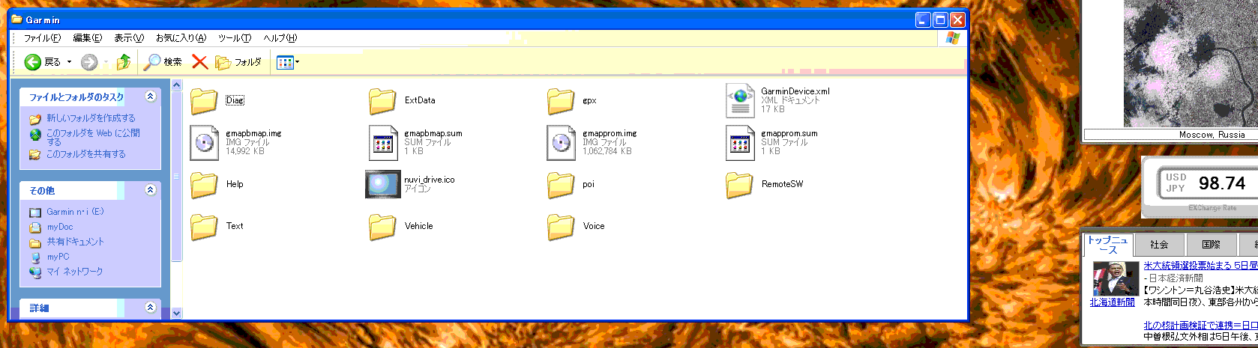The height and width of the screenshot is (348, 1258).
Task: Select the RemoteSW folder icon
Action: (738, 184)
